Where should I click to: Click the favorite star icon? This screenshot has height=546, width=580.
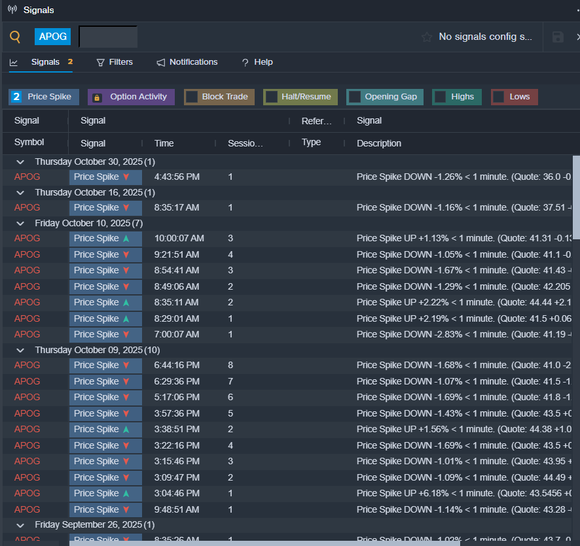427,37
